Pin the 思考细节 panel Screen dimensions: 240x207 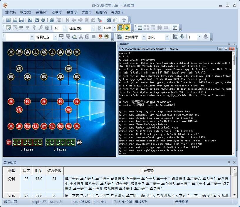229,162
